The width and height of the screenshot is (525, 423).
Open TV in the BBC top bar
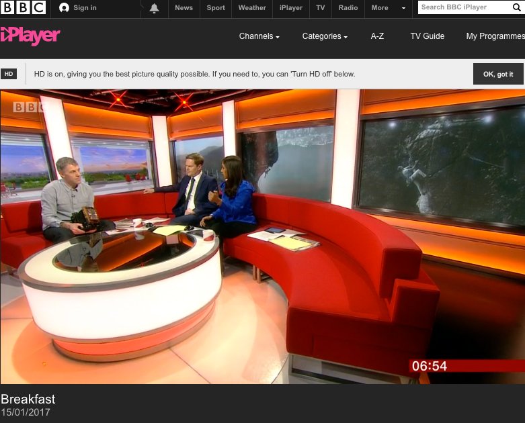pos(321,7)
